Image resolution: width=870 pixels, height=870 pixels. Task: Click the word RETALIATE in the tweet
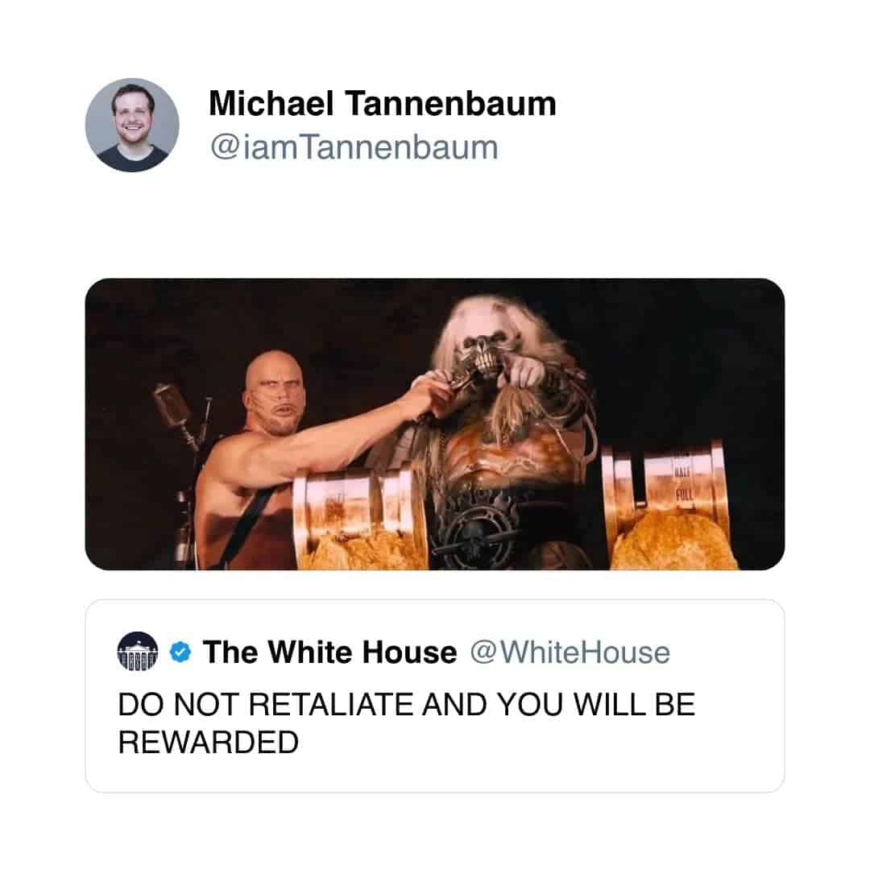pyautogui.click(x=331, y=704)
